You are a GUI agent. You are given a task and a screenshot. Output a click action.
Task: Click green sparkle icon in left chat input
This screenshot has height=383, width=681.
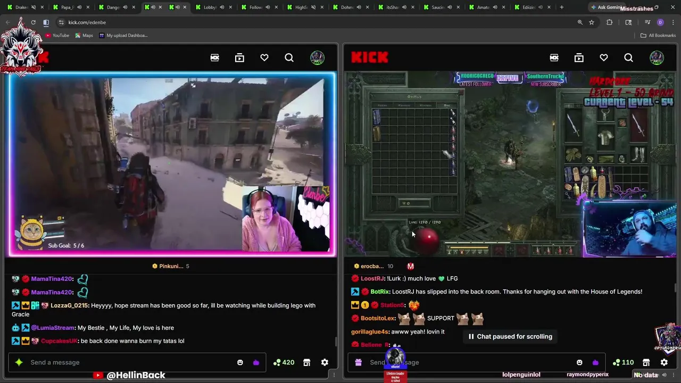click(x=19, y=362)
